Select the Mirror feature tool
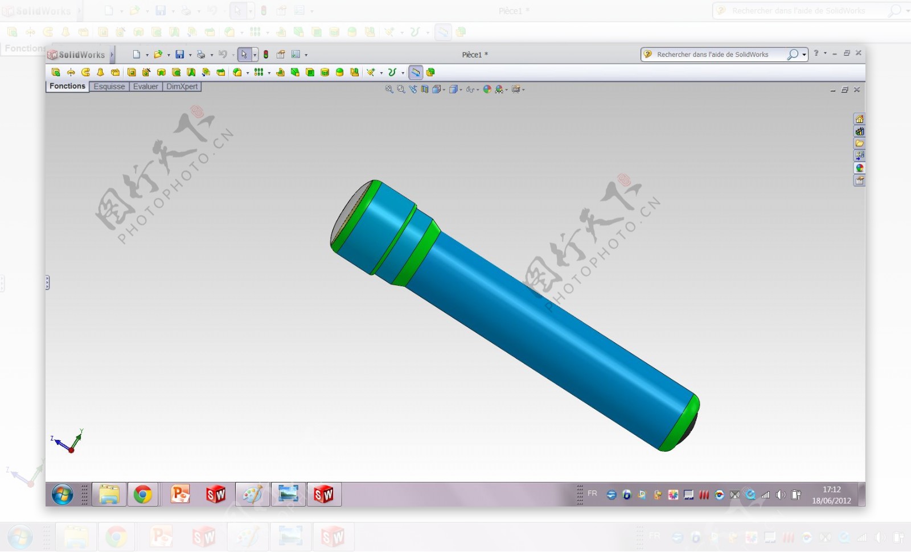 click(x=354, y=72)
